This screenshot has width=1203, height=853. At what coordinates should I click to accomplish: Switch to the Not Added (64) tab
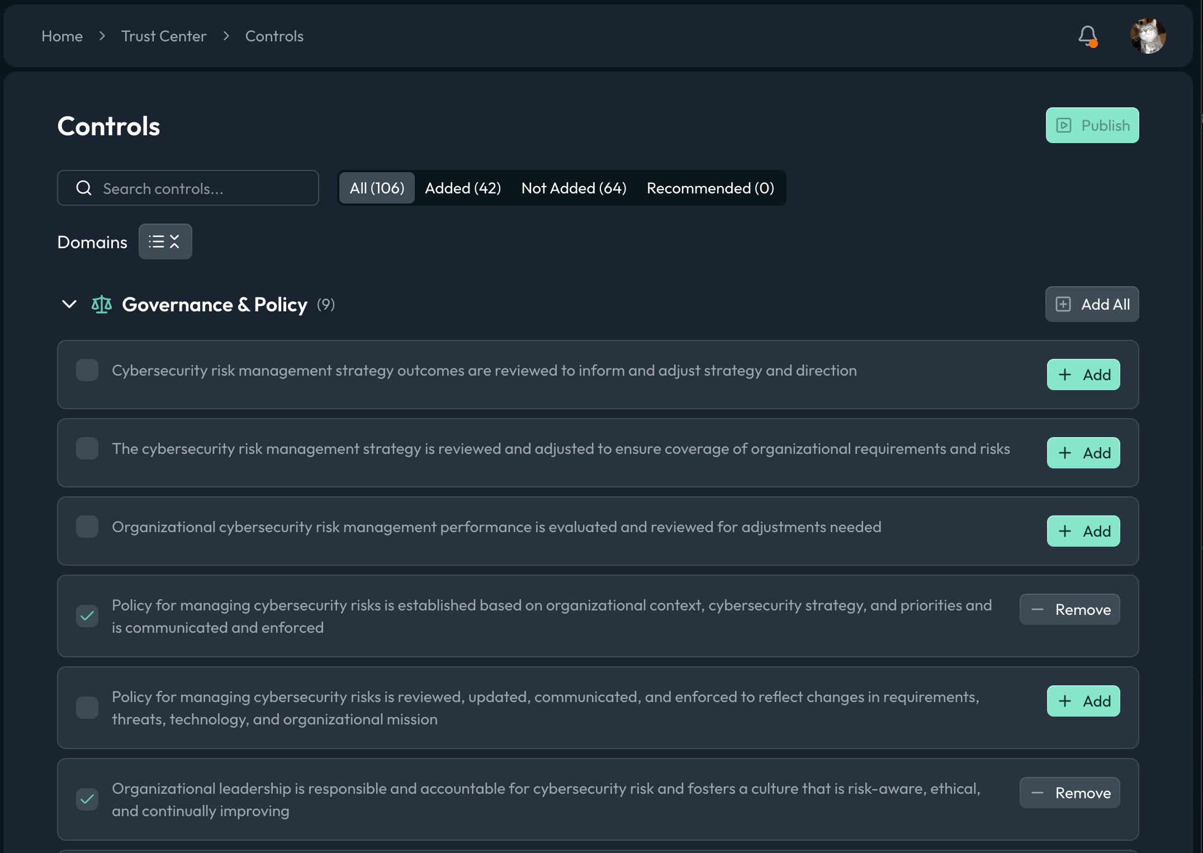coord(574,188)
